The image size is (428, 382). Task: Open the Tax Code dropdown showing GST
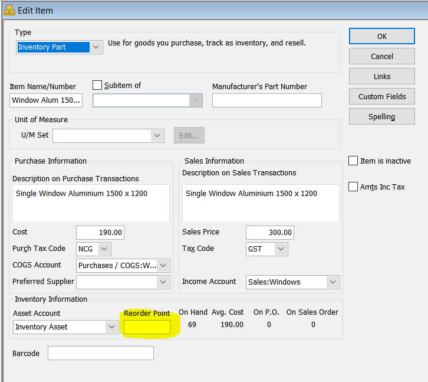[x=266, y=249]
